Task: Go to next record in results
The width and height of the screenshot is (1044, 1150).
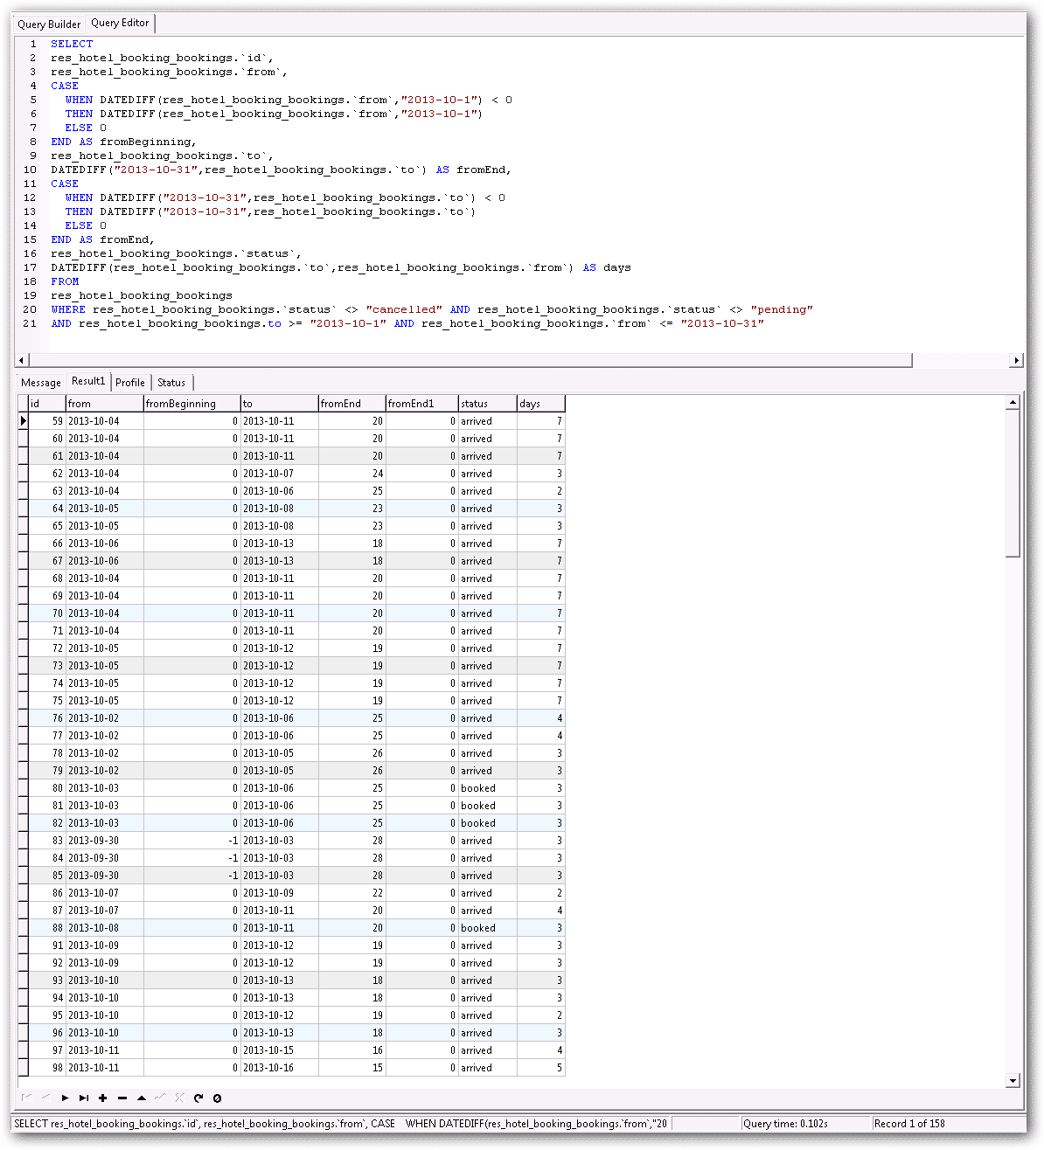Action: coord(65,1098)
